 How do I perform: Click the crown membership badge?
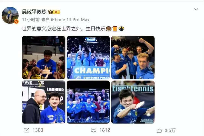54,12
